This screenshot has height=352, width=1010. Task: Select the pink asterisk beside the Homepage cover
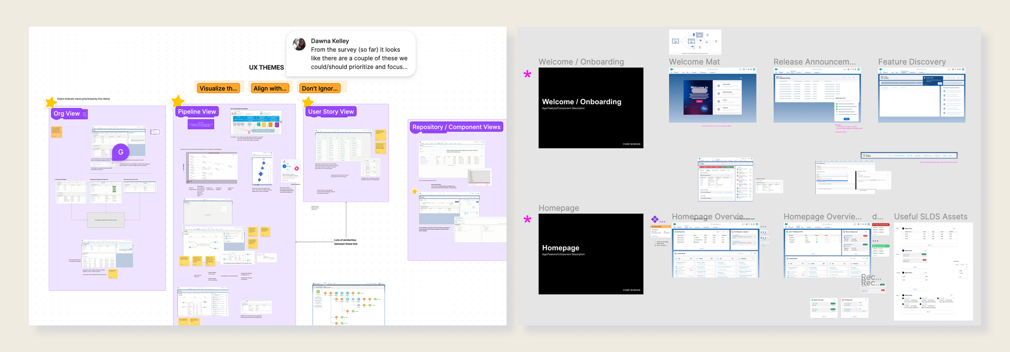(527, 219)
